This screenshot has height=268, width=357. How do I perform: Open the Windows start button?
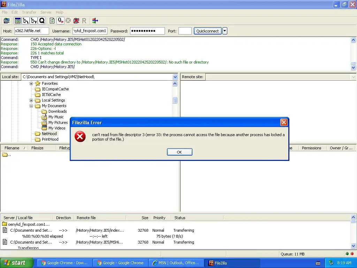16,263
